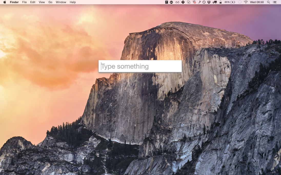Image resolution: width=281 pixels, height=175 pixels.
Task: Open Spotlight search magnifier icon
Action: (268, 2)
